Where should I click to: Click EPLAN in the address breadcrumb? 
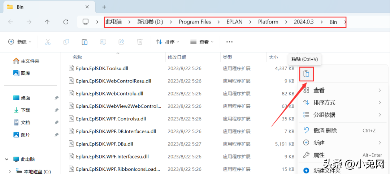(x=234, y=22)
